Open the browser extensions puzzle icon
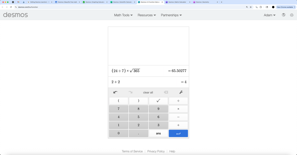Screen dimensions: 297x155 tap(260, 7)
